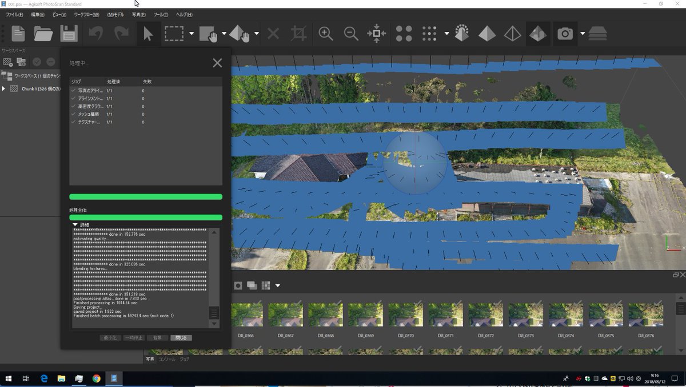Select photo thumbnail DJI_0366
Viewport: 686px width, 387px height.
(246, 315)
